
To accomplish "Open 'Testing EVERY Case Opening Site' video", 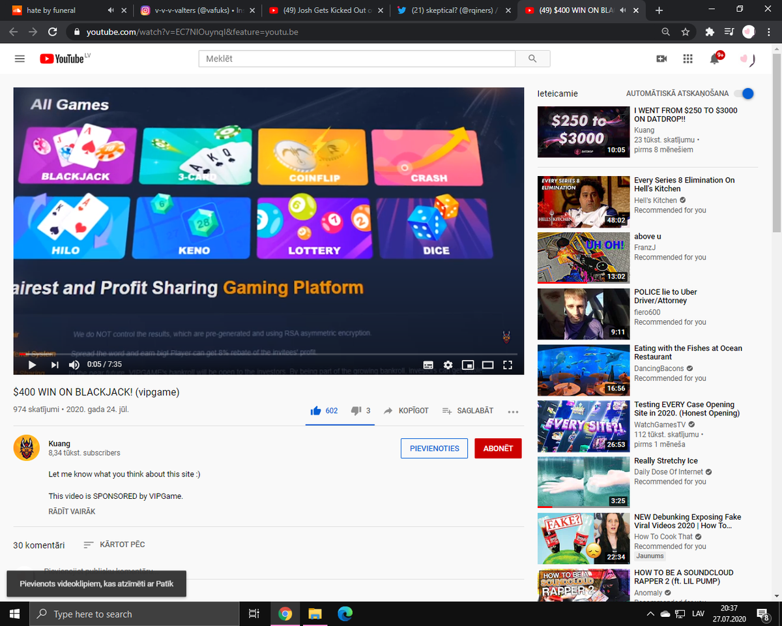I will (583, 426).
